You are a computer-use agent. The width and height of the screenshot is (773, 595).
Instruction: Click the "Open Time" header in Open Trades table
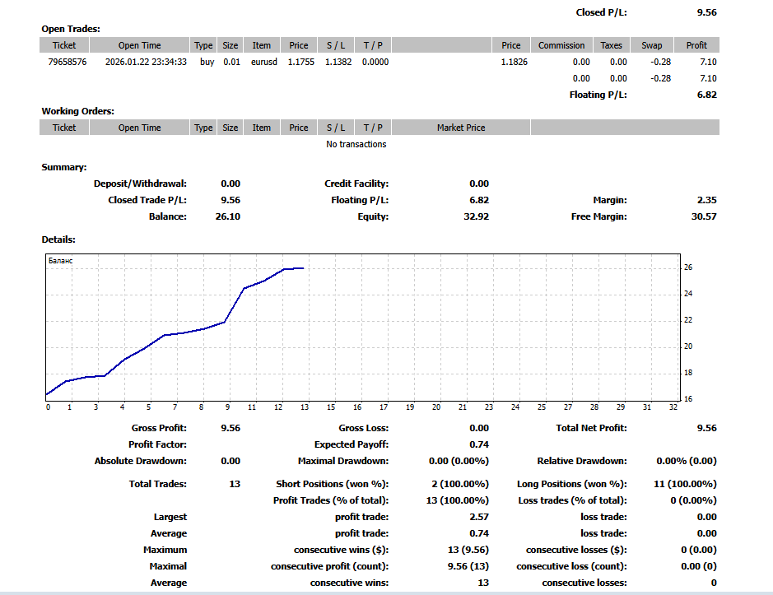point(139,45)
